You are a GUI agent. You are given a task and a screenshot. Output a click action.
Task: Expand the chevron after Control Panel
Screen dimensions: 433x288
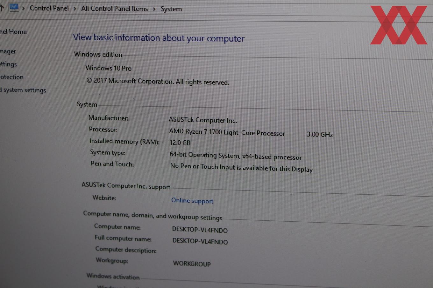click(75, 9)
